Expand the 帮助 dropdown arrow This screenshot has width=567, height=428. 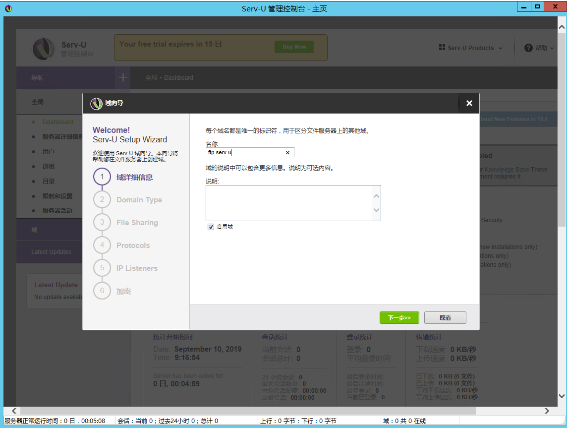(552, 48)
